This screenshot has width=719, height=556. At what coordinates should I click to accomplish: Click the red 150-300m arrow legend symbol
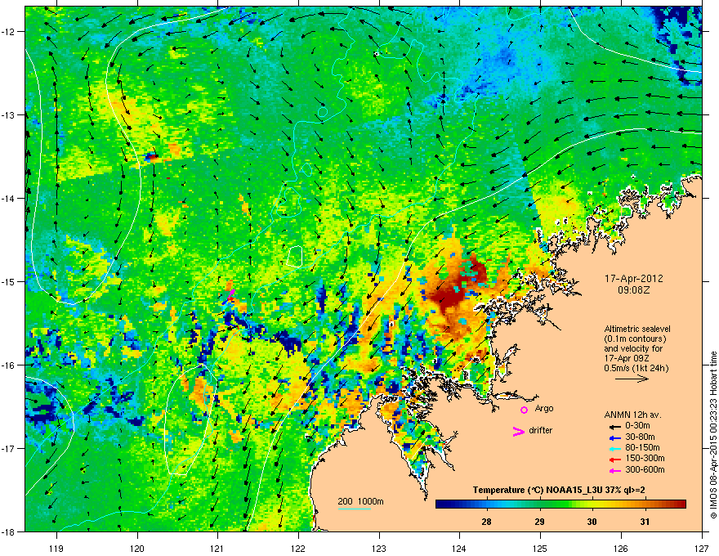click(615, 460)
